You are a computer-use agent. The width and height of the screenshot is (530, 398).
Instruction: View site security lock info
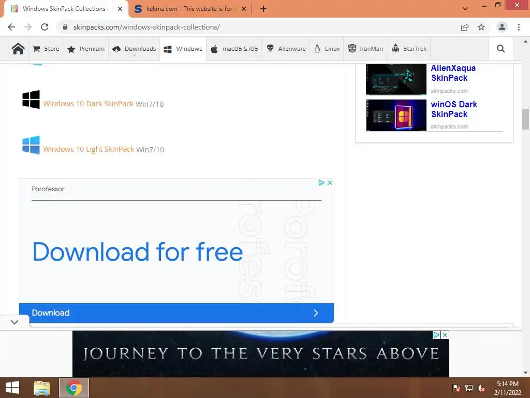(x=65, y=27)
